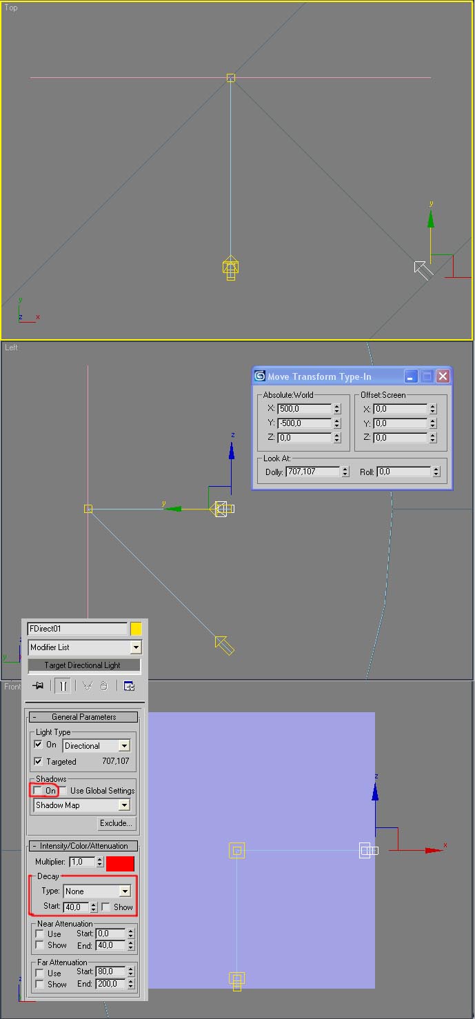Click Make Unique icon in modifier stack
The image size is (475, 1019).
(88, 686)
